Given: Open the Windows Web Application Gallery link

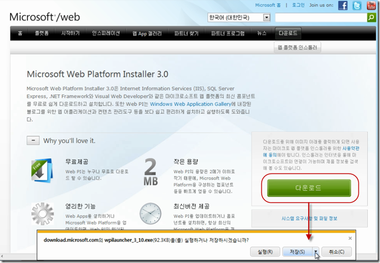Looking at the screenshot, I should pyautogui.click(x=190, y=104).
